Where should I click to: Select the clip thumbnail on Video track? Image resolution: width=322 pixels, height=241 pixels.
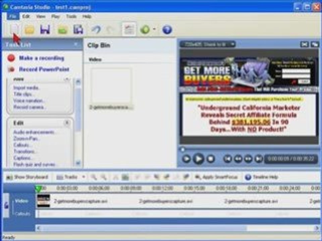point(44,201)
